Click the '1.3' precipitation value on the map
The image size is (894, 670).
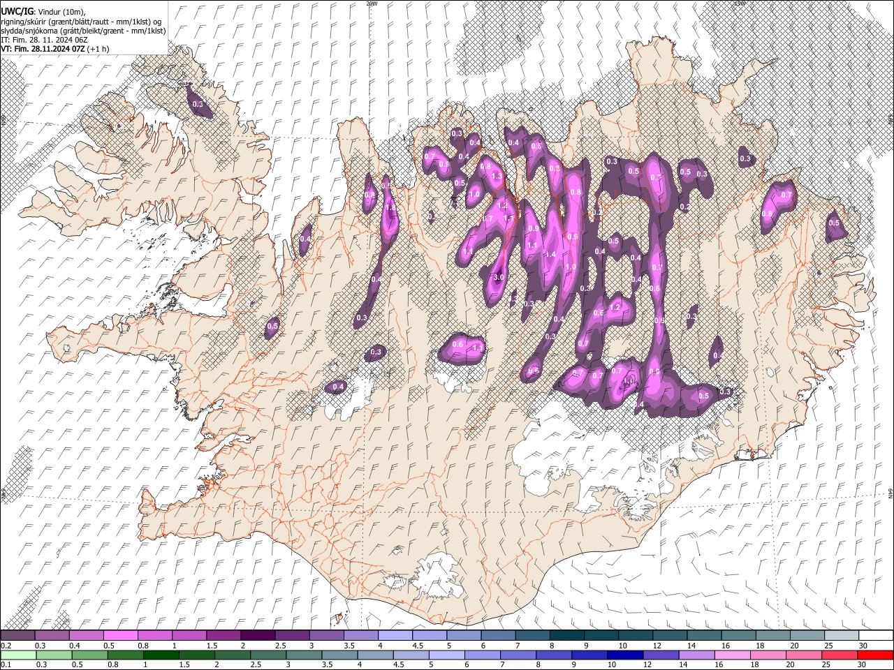(497, 177)
